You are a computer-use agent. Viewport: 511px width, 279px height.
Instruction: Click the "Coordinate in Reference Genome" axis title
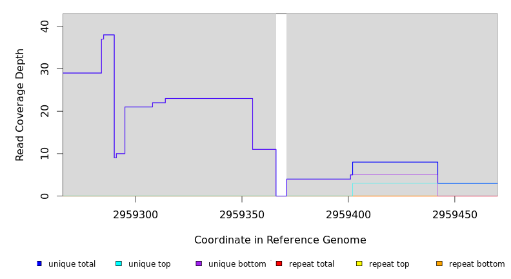[x=280, y=240]
